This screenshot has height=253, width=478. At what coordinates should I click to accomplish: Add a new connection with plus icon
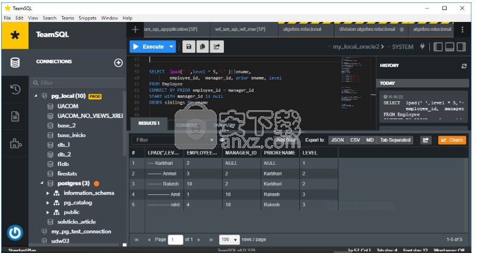pyautogui.click(x=118, y=63)
